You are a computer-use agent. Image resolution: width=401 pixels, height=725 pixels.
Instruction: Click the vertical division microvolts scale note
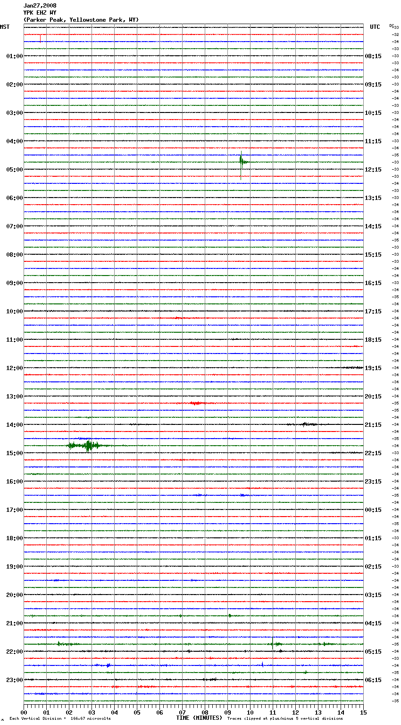tap(60, 718)
